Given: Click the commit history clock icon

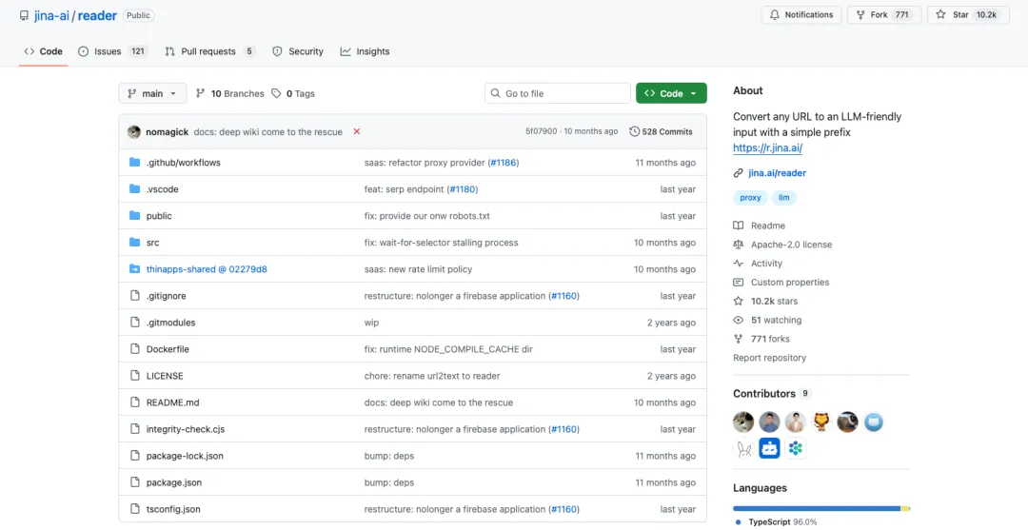Looking at the screenshot, I should (x=635, y=131).
